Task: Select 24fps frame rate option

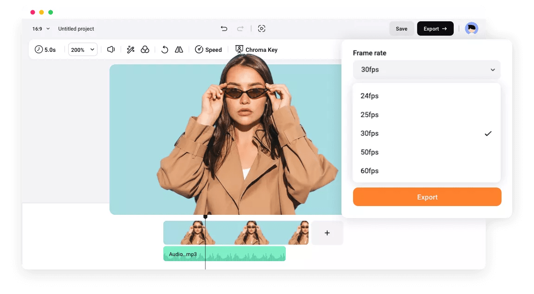Action: [x=369, y=96]
